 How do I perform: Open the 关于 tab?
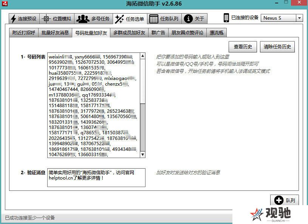(x=195, y=19)
